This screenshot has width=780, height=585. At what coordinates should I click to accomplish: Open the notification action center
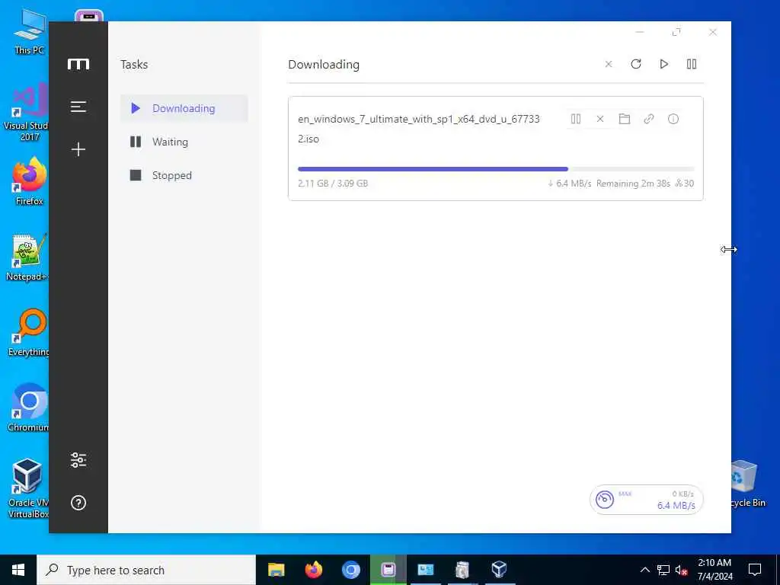coord(755,570)
